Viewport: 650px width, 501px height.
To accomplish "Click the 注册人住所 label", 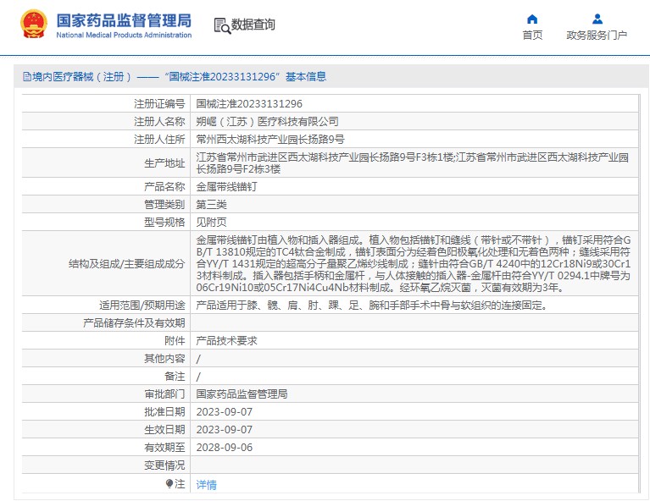I will 159,140.
